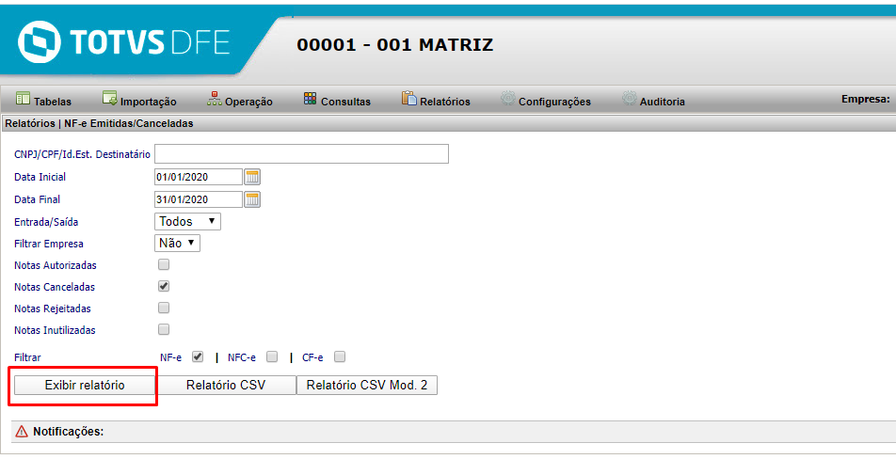Click the Relatório CSV button
Viewport: 896px width, 459px height.
(x=226, y=386)
